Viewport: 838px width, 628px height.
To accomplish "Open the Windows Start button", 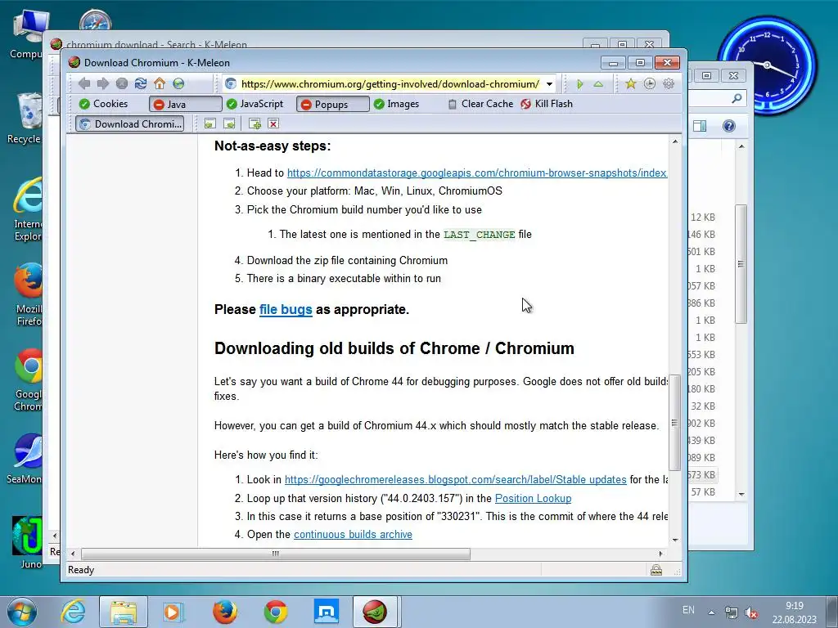I will click(22, 612).
